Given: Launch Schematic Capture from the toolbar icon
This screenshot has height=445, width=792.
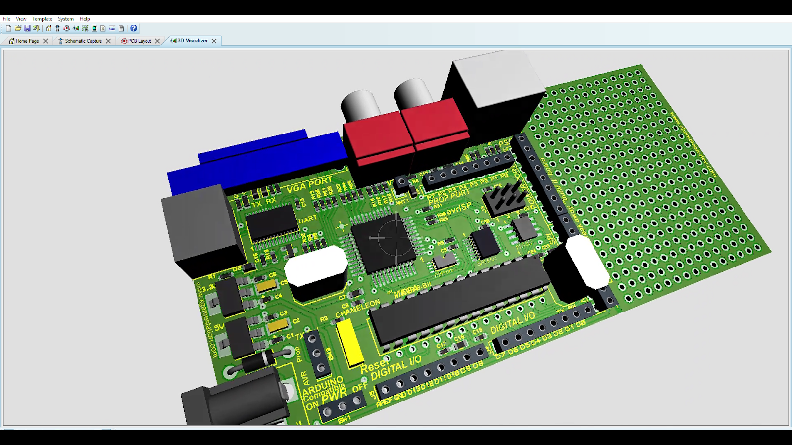Looking at the screenshot, I should (x=57, y=28).
